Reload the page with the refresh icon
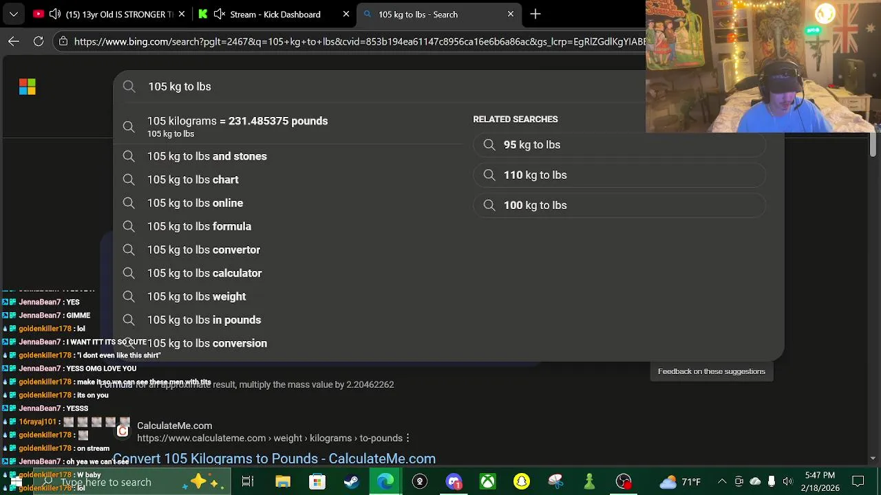 [39, 41]
